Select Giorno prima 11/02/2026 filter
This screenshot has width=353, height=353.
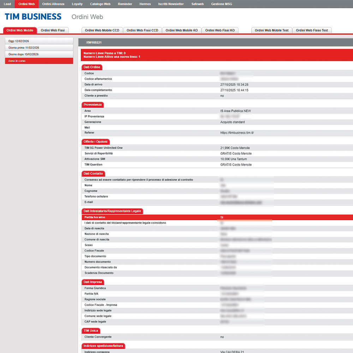click(39, 48)
